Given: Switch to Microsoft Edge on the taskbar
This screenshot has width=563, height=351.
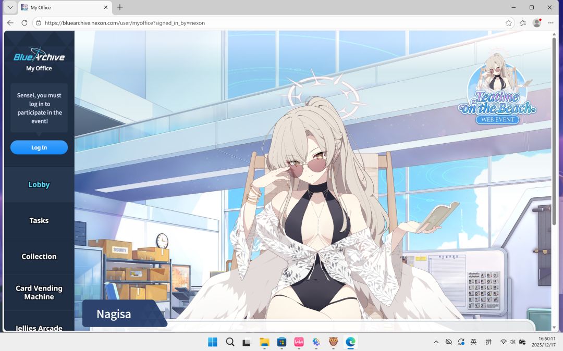Looking at the screenshot, I should coord(350,342).
